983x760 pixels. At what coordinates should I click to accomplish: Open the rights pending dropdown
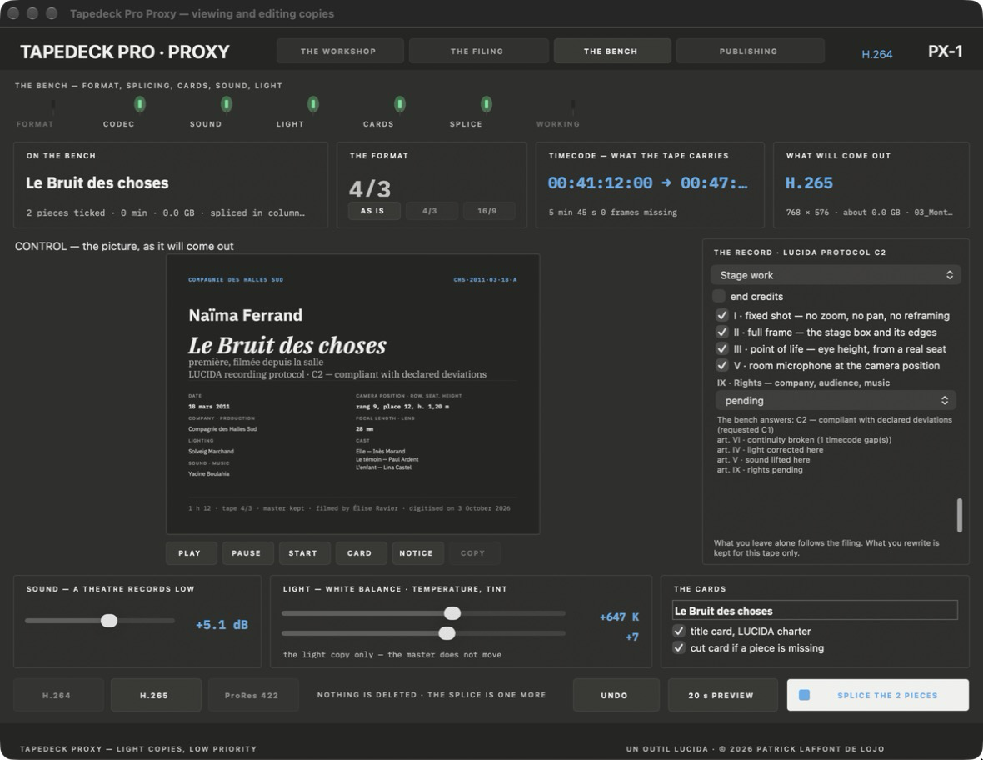(836, 400)
